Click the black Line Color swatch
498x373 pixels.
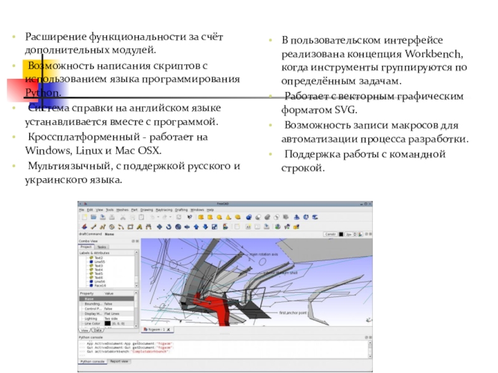[108, 323]
